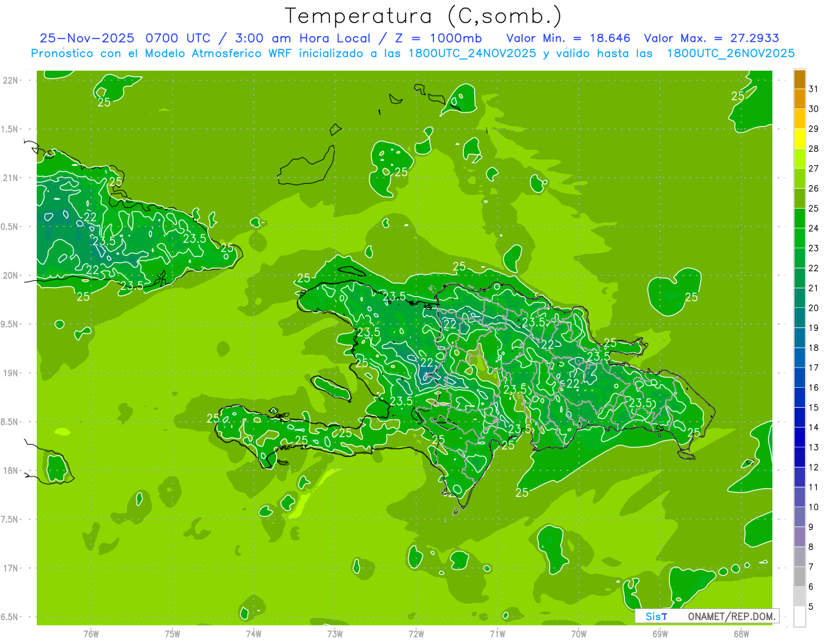
Task: Click the color scale label "27"
Action: [x=814, y=169]
